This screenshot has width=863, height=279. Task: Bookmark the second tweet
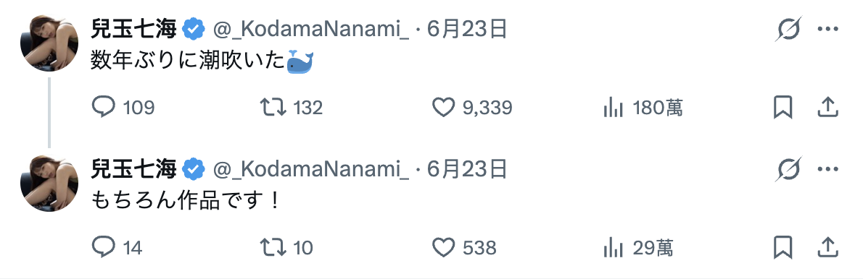783,248
